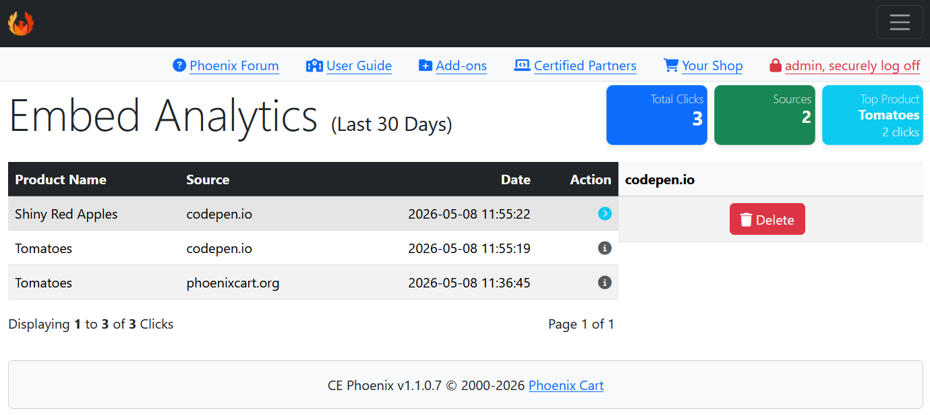The image size is (930, 415).
Task: Click date 2026-05-08 11:55:19
Action: click(469, 248)
